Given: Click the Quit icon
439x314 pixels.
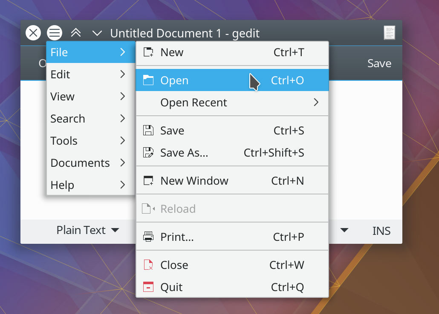Looking at the screenshot, I should 148,287.
